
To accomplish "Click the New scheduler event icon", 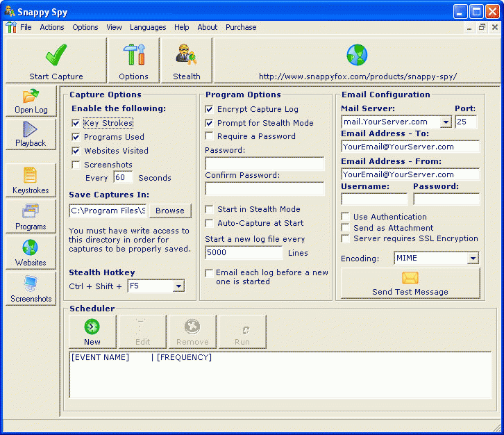I will pyautogui.click(x=92, y=327).
